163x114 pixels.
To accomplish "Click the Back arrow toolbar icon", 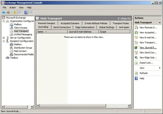I will pos(4,12).
